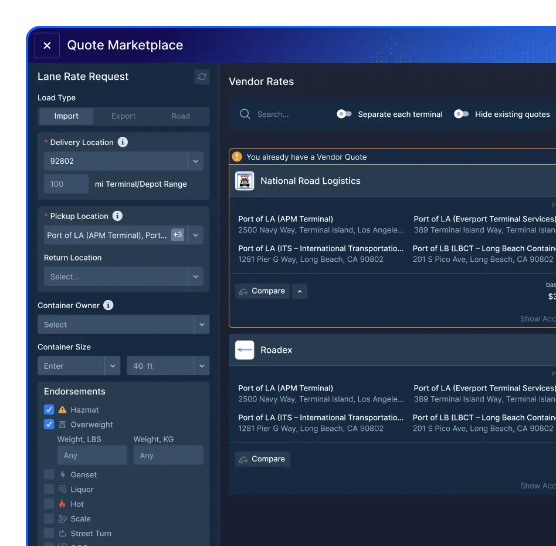Click the National Road Logistics vendor logo

click(245, 181)
